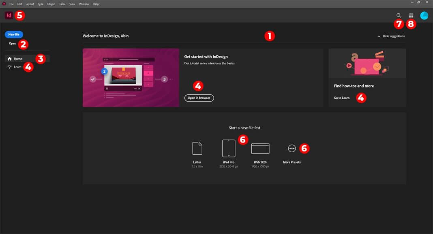
Task: Open the Window menu
Action: click(84, 4)
